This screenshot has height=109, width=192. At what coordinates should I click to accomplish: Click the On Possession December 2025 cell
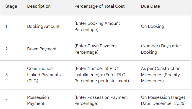(163, 100)
